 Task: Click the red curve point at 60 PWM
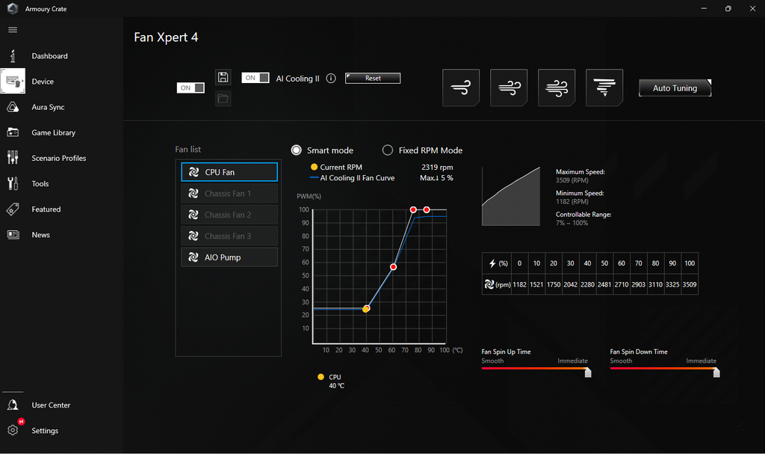(x=393, y=267)
